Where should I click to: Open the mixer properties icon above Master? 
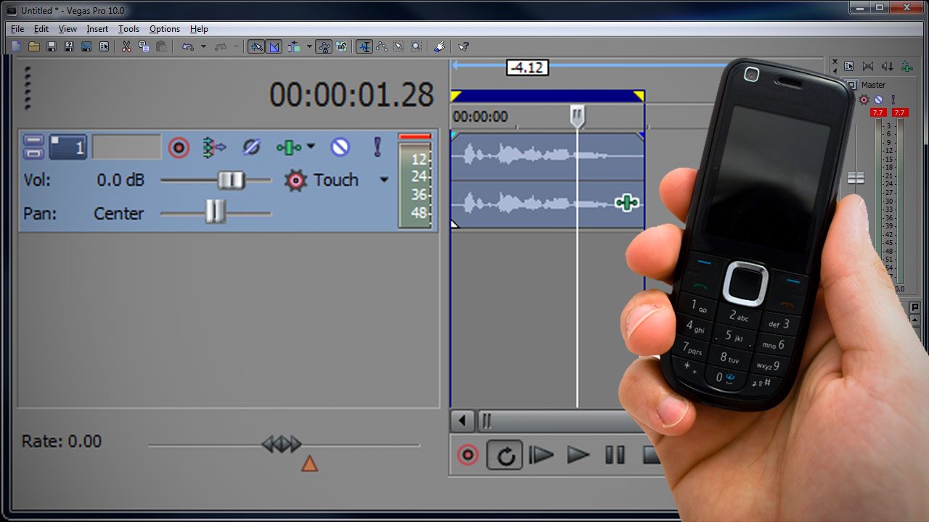pyautogui.click(x=848, y=67)
